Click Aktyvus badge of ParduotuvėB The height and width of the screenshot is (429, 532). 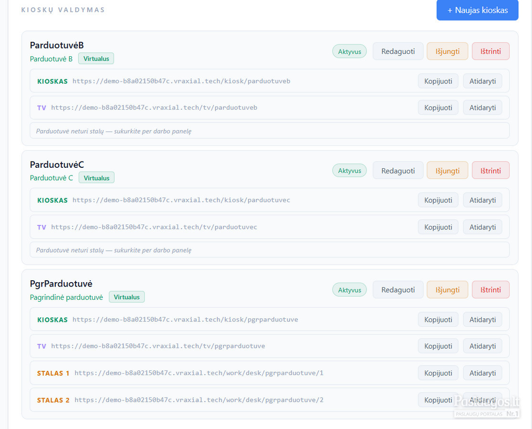(349, 51)
